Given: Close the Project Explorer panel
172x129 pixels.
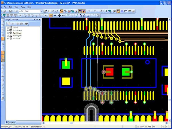Looking at the screenshot, I should pos(40,19).
